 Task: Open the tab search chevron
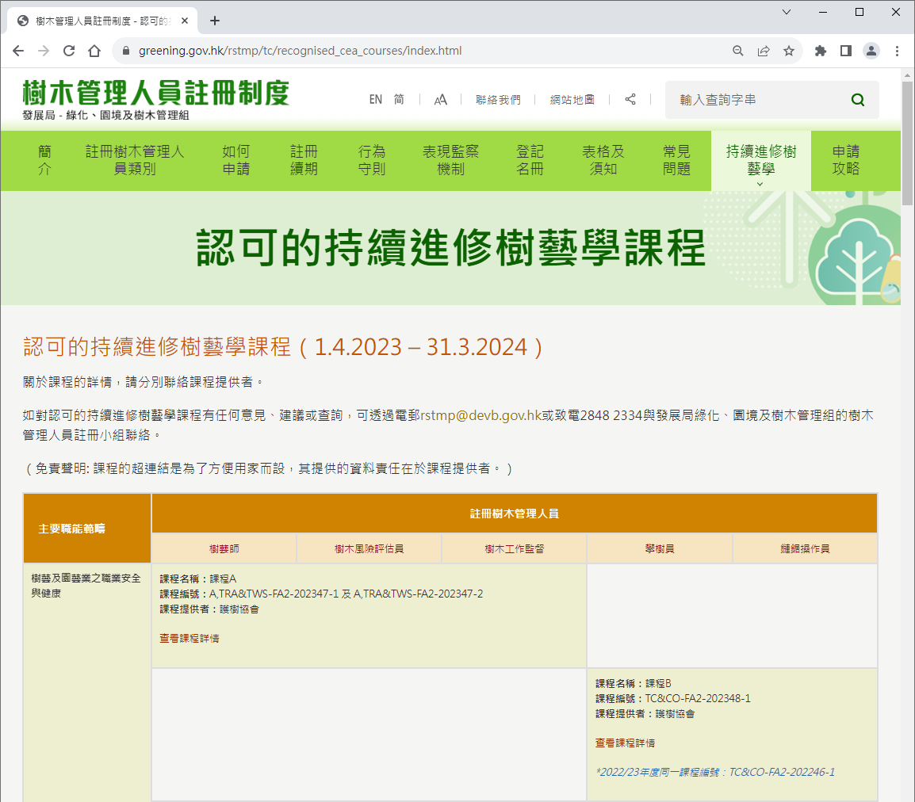pos(787,12)
